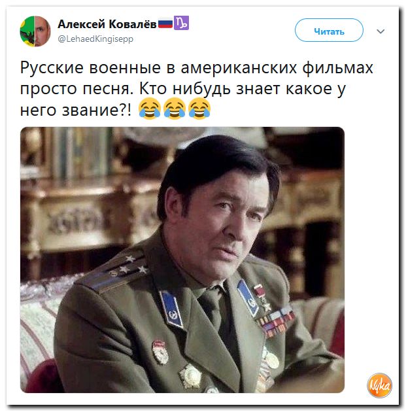Expand the tweet options chevron
Image resolution: width=406 pixels, height=412 pixels.
pyautogui.click(x=381, y=31)
